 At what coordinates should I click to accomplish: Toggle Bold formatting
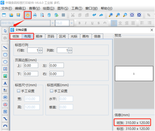[80, 23]
